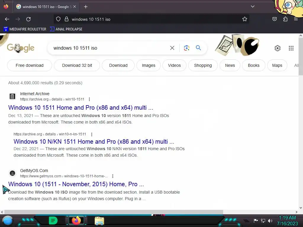303x227 pixels.
Task: Open Windows 10 N/KN 1511 result link
Action: point(94,142)
